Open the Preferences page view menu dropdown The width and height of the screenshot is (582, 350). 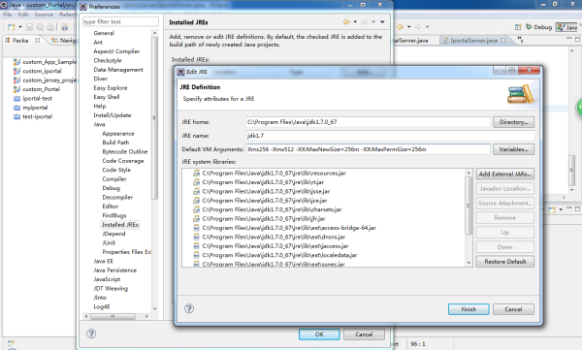click(382, 22)
